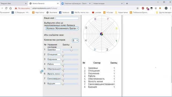This screenshot has height=97, width=172.
Task: Edit the Работа sector name field
Action: pyautogui.click(x=54, y=64)
